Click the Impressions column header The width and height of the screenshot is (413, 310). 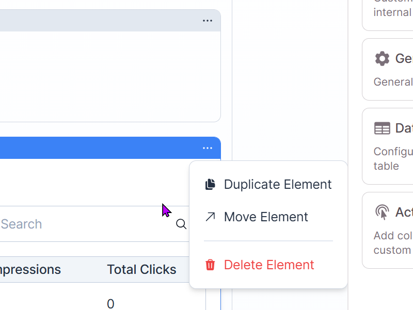pos(30,269)
